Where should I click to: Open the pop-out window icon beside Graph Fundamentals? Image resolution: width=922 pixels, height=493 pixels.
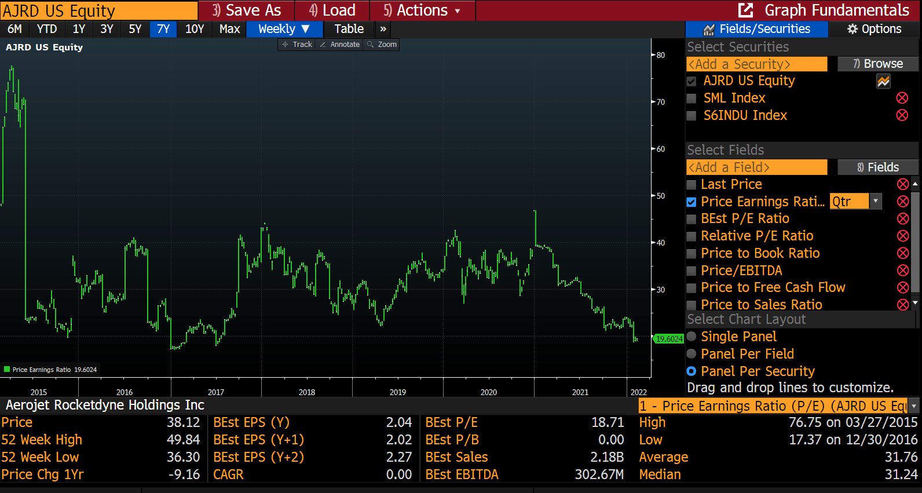(x=746, y=10)
